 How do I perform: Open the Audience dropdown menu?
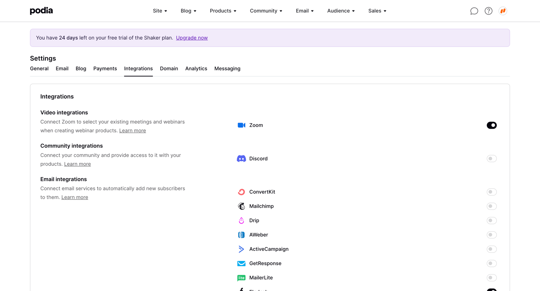(x=341, y=11)
